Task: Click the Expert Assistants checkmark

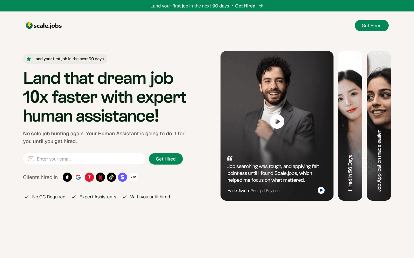Action: (74, 197)
